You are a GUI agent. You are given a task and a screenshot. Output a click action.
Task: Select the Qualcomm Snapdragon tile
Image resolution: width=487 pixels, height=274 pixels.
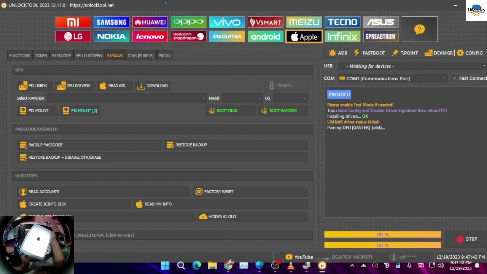click(188, 37)
